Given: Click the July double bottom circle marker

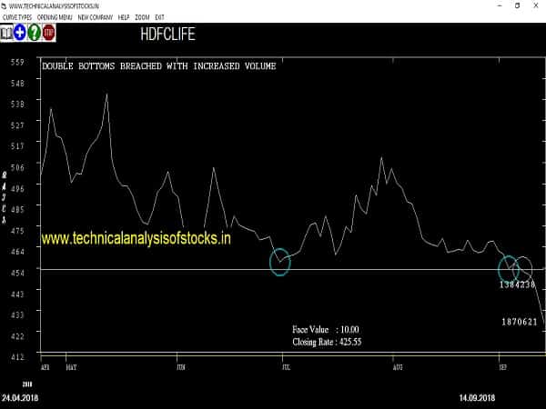Looking at the screenshot, I should pyautogui.click(x=280, y=262).
